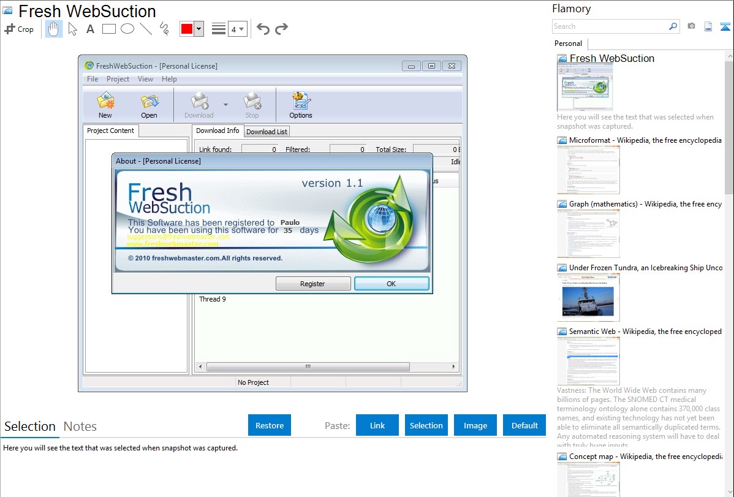
Task: Select the freehand scribble tool
Action: (164, 29)
